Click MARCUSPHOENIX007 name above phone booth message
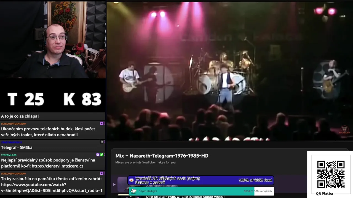 pos(14,124)
